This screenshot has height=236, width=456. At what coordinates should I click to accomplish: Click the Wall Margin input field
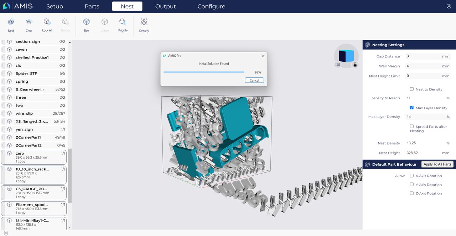tap(428, 66)
